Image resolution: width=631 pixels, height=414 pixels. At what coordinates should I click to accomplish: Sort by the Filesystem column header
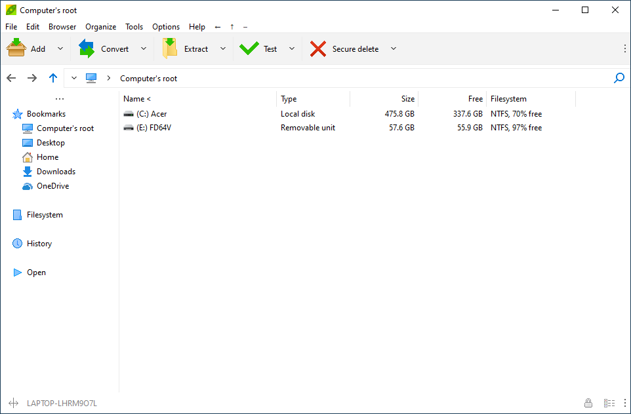(x=531, y=99)
